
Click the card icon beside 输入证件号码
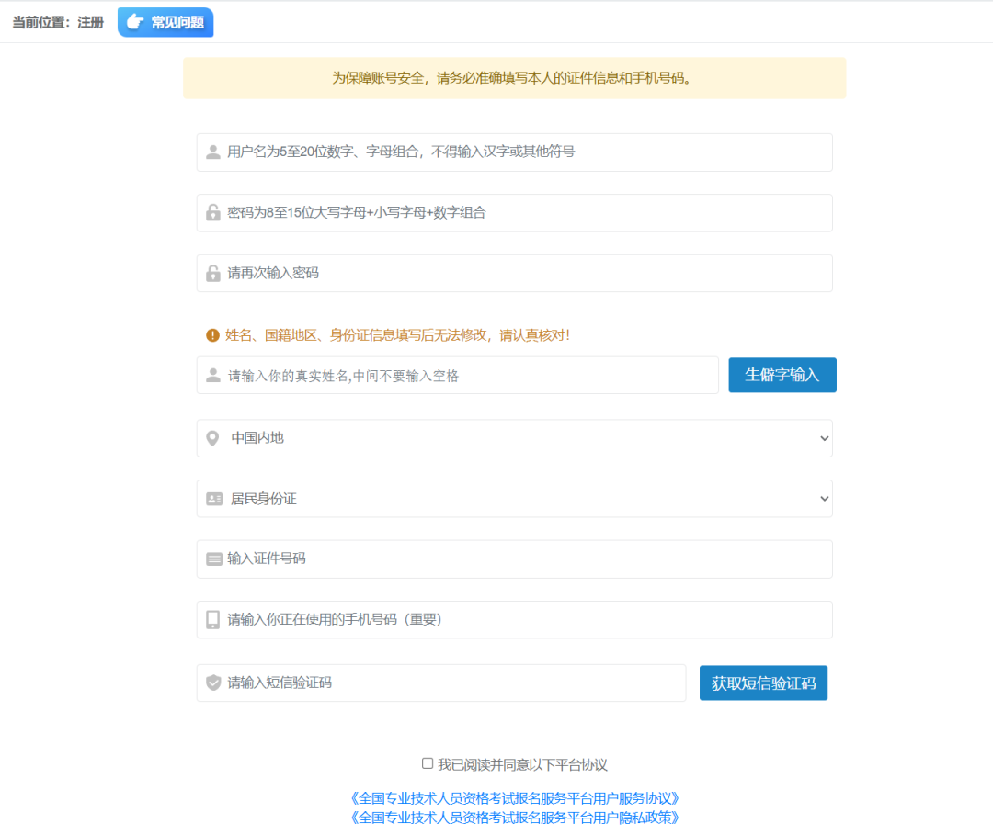click(x=212, y=559)
